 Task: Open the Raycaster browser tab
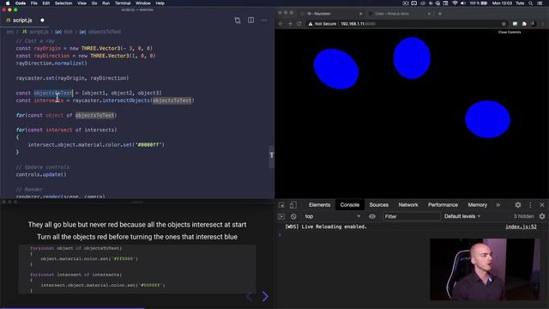(x=331, y=14)
